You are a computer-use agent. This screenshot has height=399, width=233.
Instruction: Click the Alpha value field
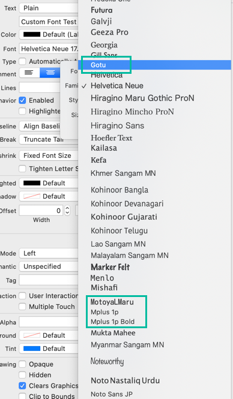(x=49, y=322)
